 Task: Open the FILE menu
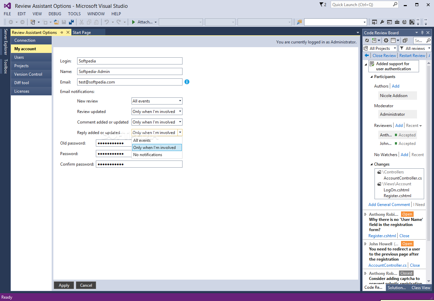click(7, 14)
